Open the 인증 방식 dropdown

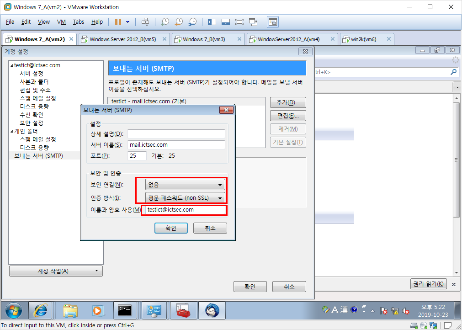point(185,198)
